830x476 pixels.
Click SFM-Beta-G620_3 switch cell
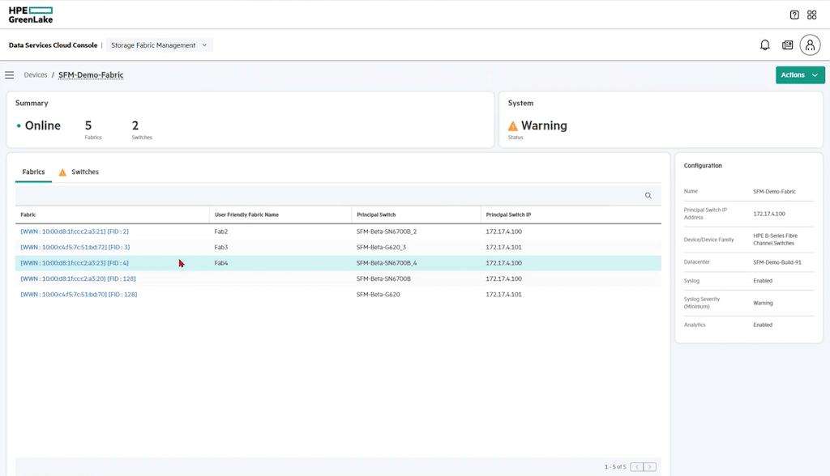tap(381, 247)
